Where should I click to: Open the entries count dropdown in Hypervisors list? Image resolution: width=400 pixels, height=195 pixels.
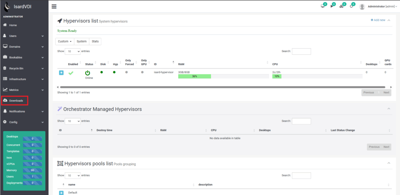click(73, 51)
